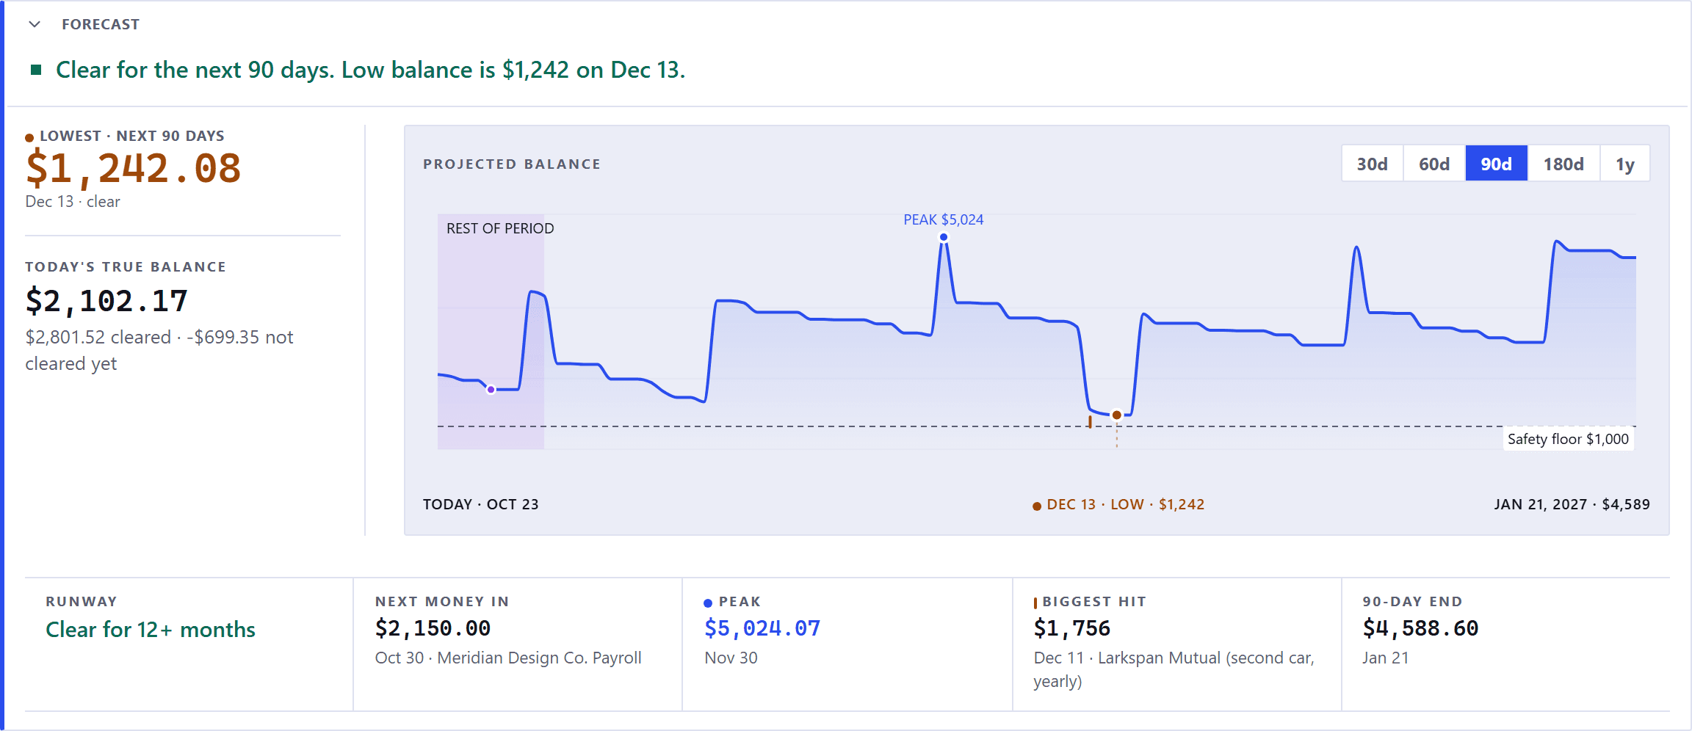
Task: Switch chart range to 60d
Action: (1434, 164)
